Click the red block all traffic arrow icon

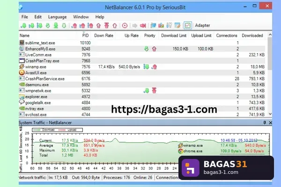coord(143,26)
